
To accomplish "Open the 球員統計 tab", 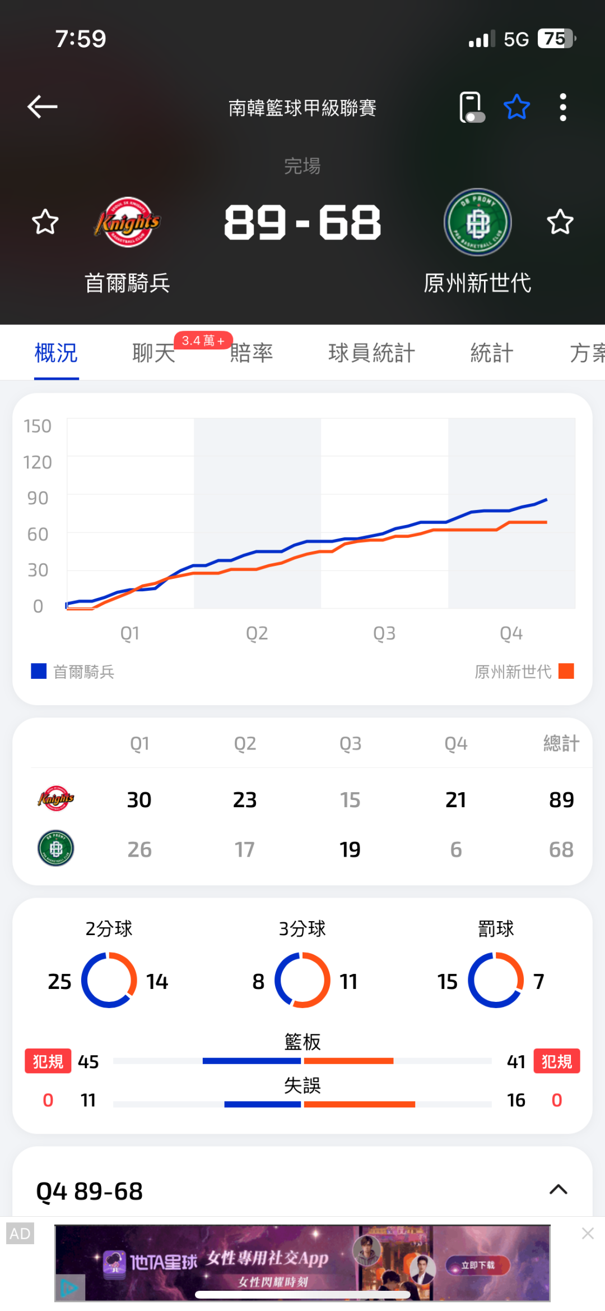I will pyautogui.click(x=371, y=353).
